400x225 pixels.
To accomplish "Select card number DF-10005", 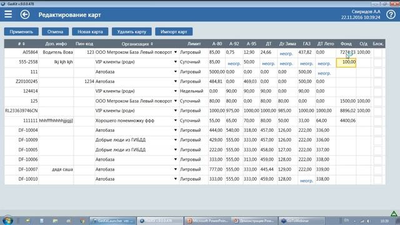I will [x=27, y=150].
